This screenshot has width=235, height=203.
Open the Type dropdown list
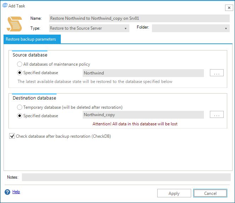89,28
